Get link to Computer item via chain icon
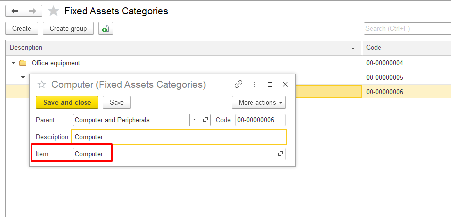 point(239,84)
